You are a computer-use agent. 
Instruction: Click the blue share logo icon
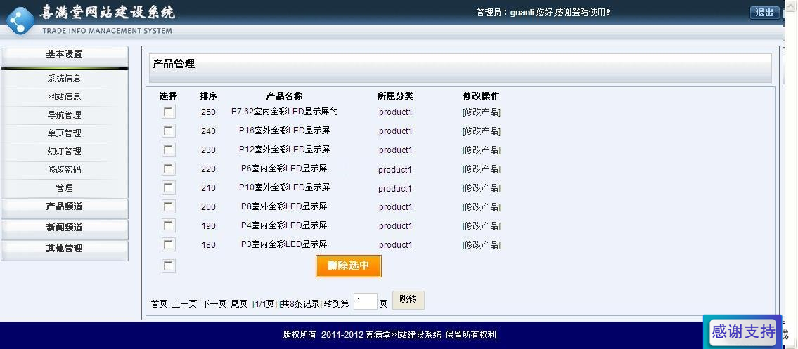tap(20, 21)
